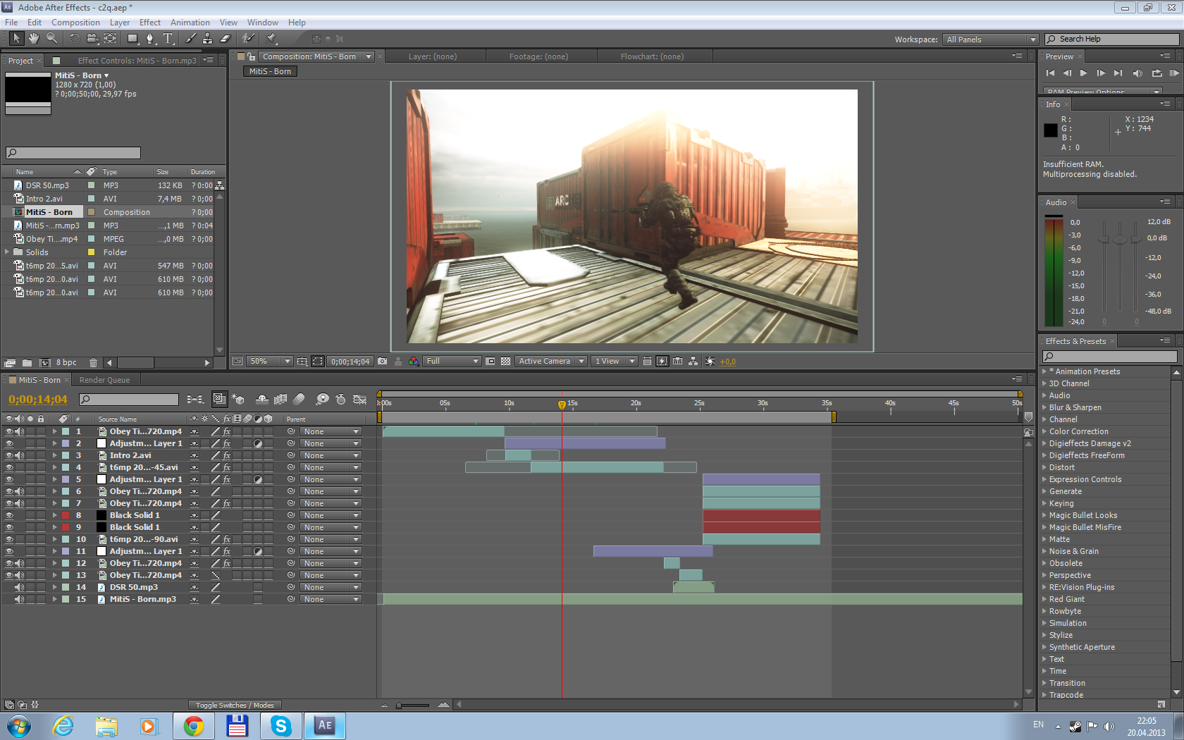The width and height of the screenshot is (1184, 740).
Task: Choose the Clone Stamp tool
Action: tap(207, 39)
